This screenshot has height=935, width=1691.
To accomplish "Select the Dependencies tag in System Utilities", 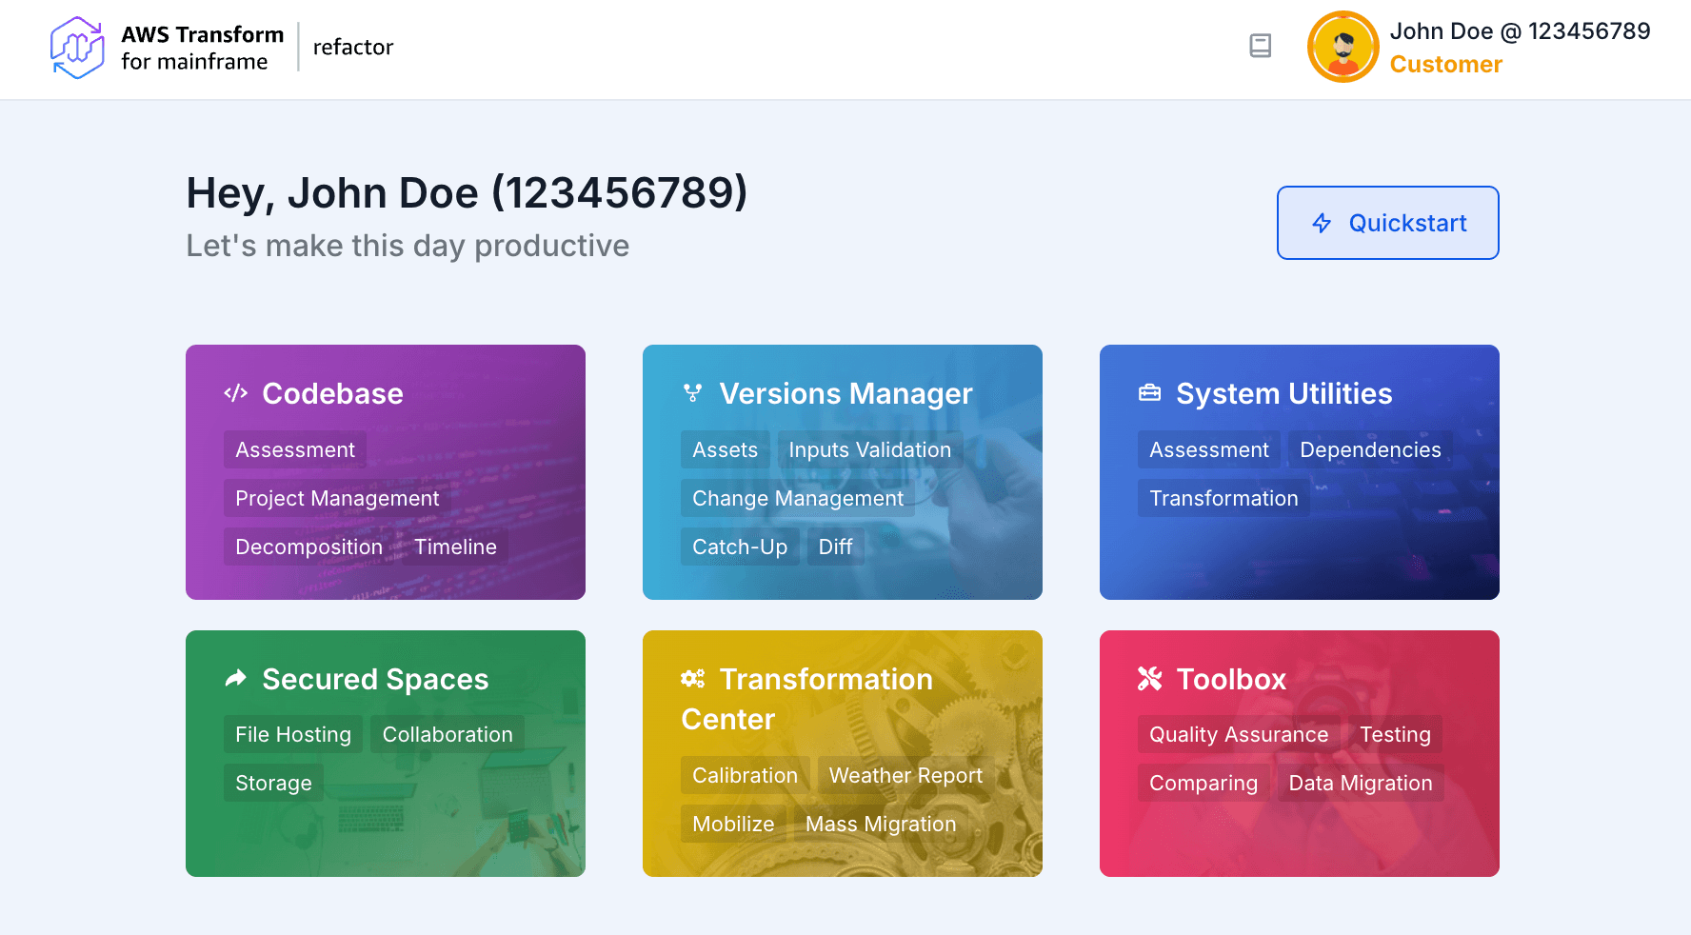I will point(1370,449).
